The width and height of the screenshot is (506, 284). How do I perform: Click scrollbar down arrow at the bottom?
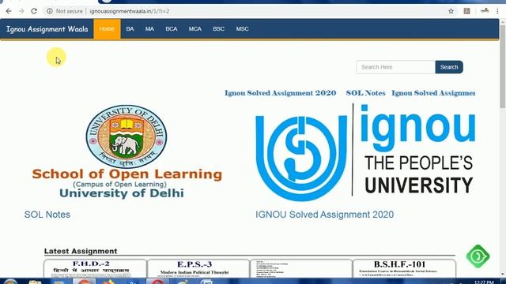click(503, 275)
